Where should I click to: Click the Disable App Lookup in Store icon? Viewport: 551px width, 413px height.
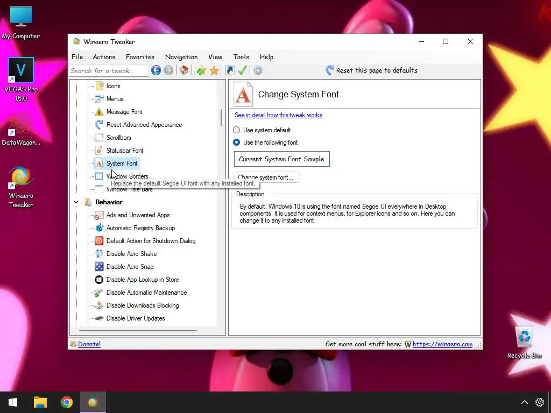click(x=100, y=280)
